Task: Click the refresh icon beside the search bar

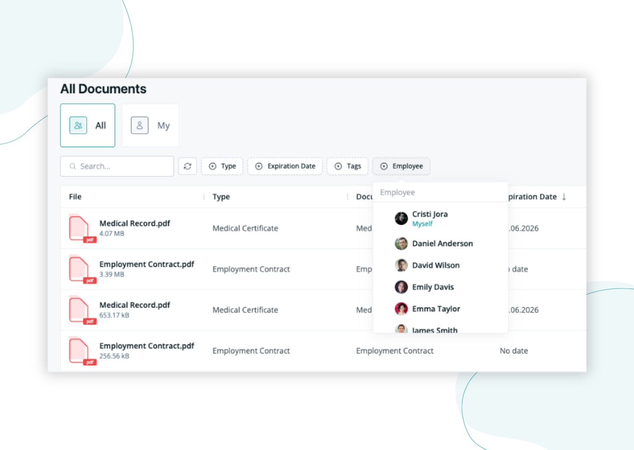Action: pos(188,166)
